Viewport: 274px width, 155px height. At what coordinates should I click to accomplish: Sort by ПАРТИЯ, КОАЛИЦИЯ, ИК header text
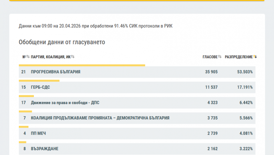coord(51,57)
